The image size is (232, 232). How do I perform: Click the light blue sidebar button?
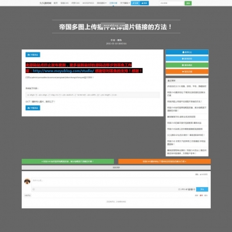187,58
